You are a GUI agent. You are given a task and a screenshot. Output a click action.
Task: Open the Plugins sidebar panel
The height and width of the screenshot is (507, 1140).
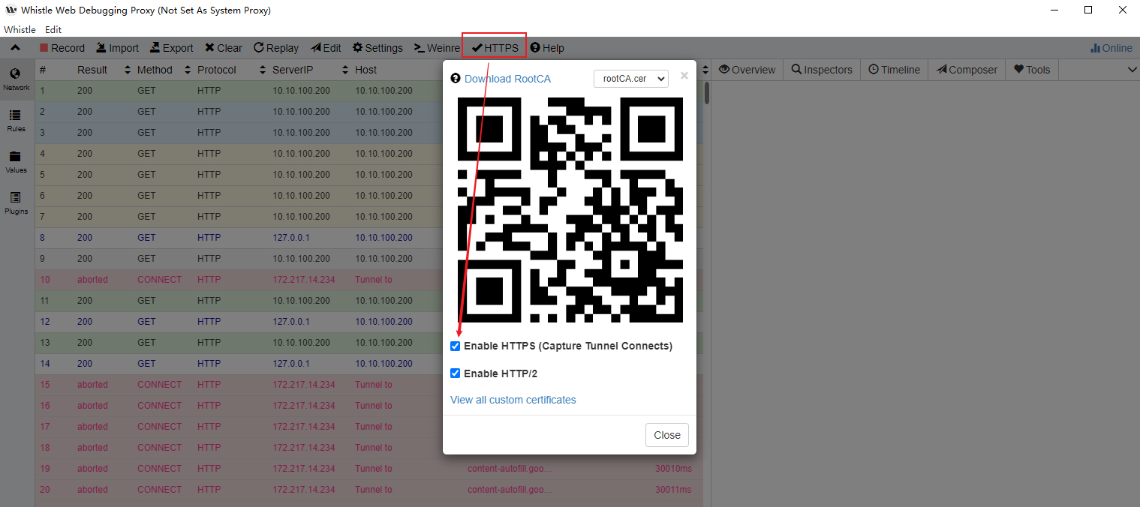tap(16, 202)
